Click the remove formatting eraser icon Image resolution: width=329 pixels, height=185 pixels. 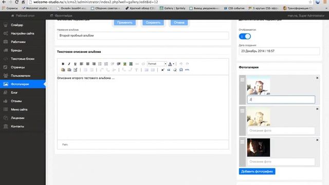(175, 70)
